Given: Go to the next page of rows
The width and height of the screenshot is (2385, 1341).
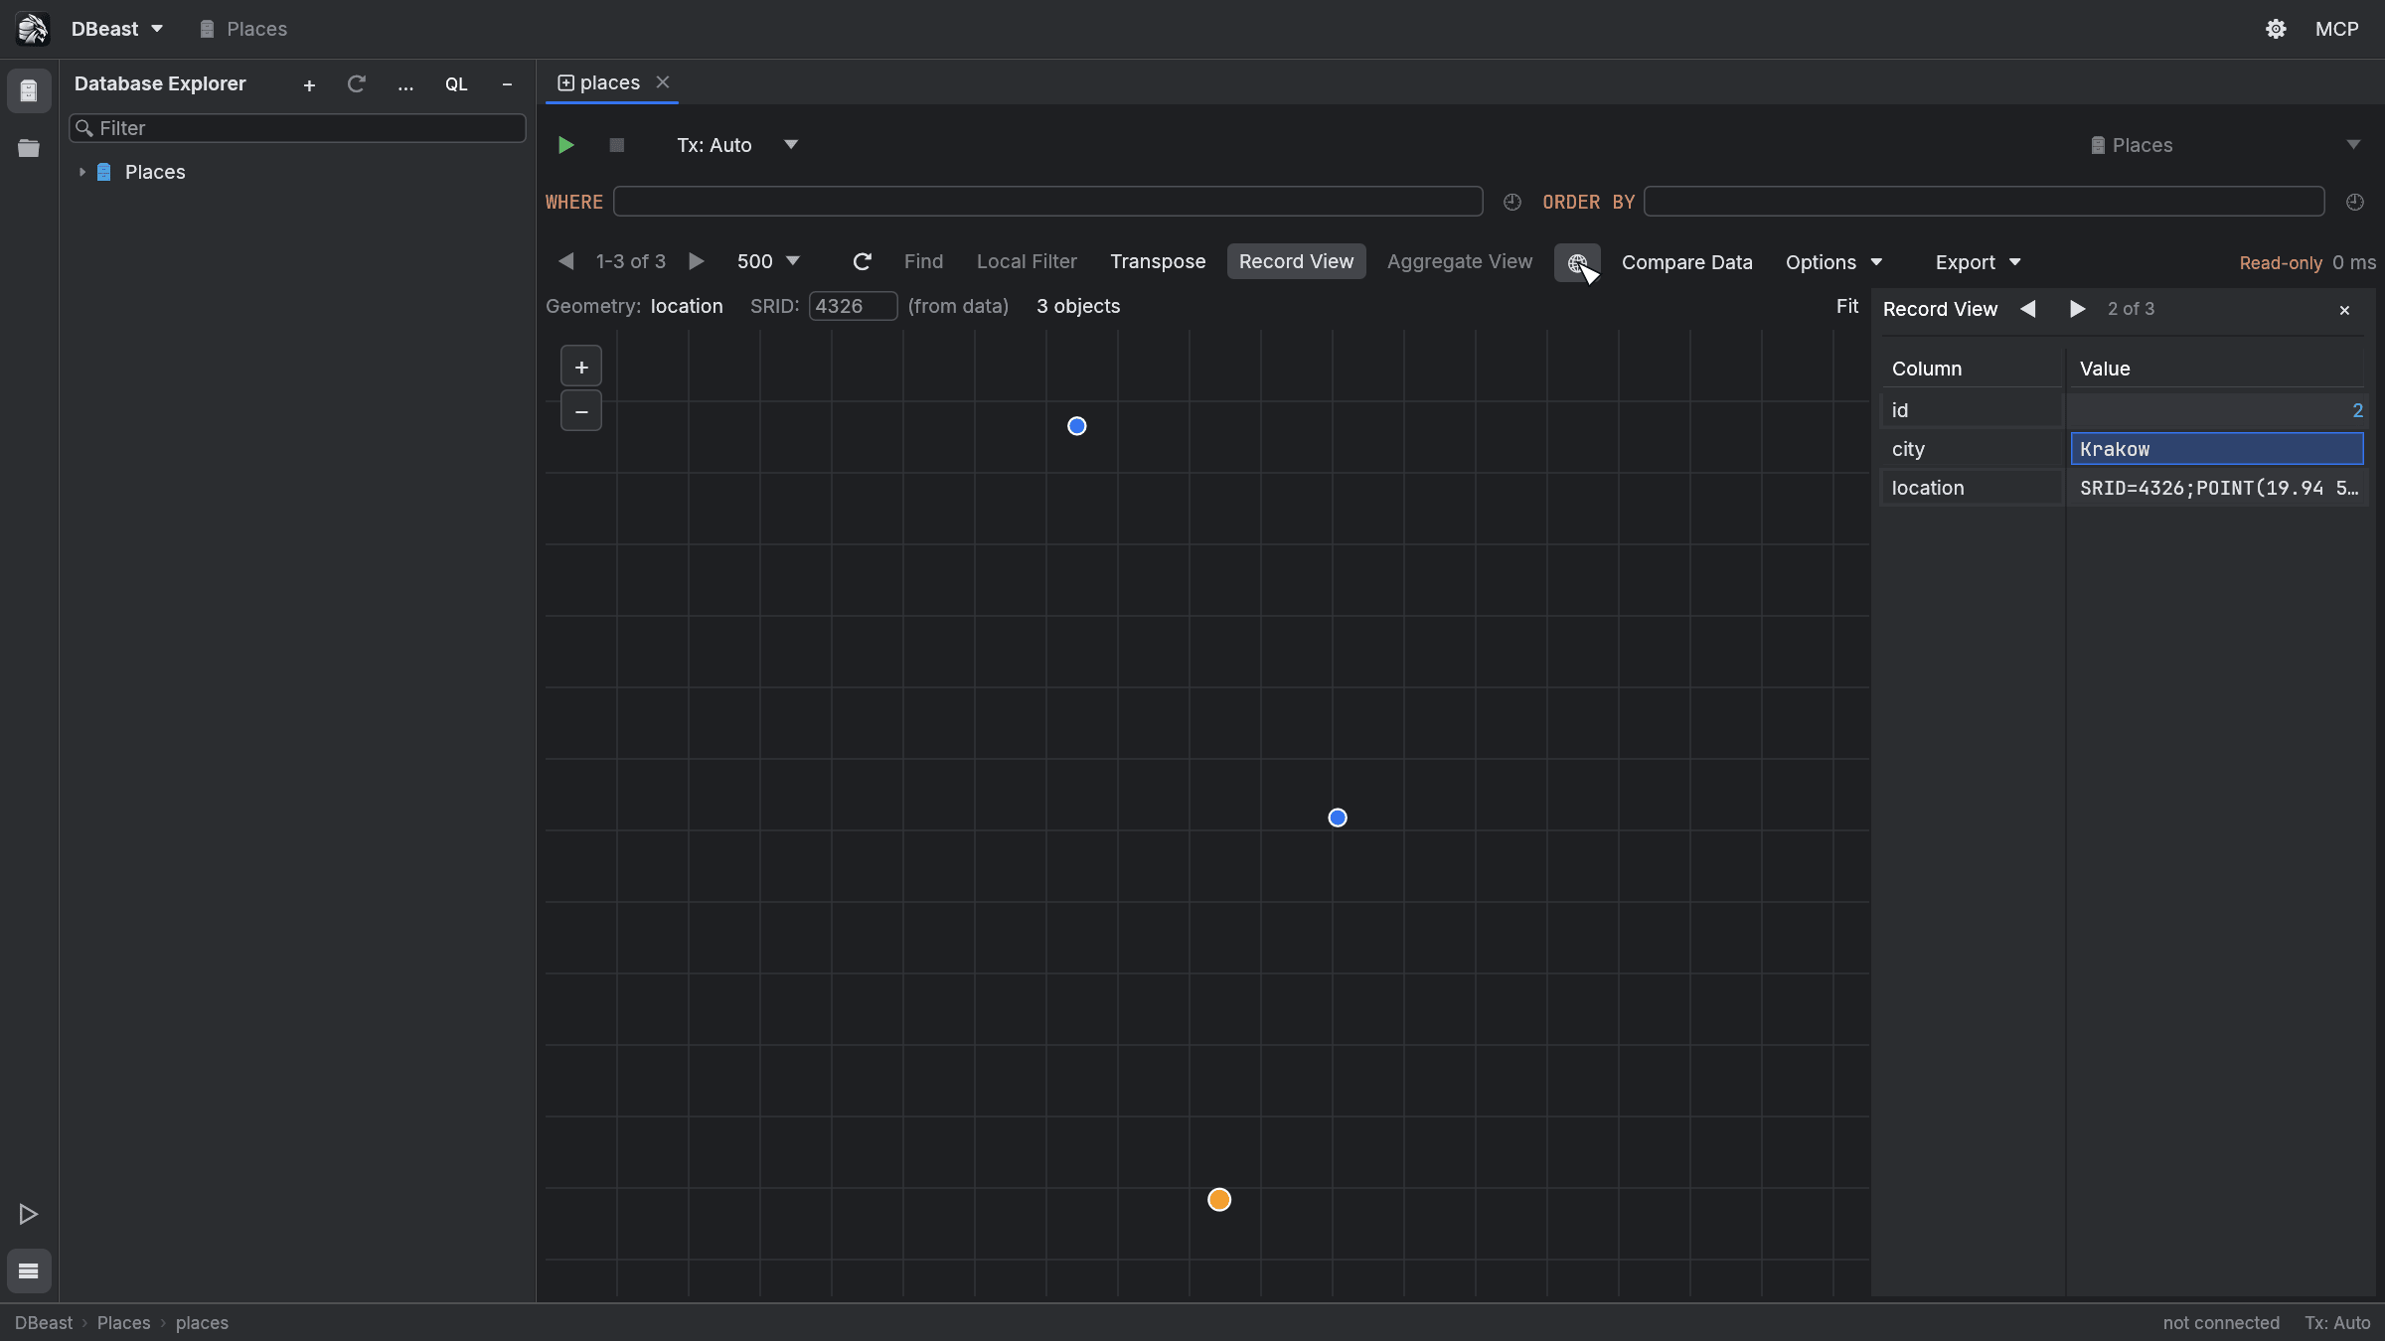Looking at the screenshot, I should pyautogui.click(x=697, y=261).
